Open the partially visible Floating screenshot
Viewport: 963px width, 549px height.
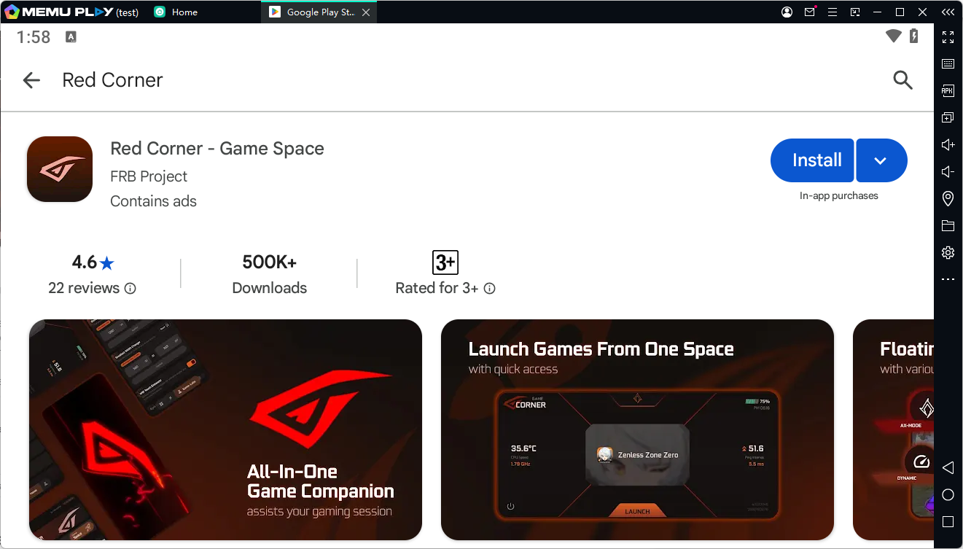(893, 429)
